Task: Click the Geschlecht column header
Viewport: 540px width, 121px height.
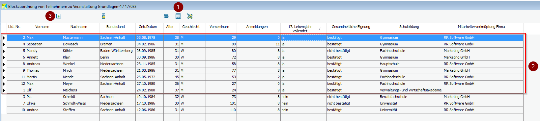Action: coord(191,27)
